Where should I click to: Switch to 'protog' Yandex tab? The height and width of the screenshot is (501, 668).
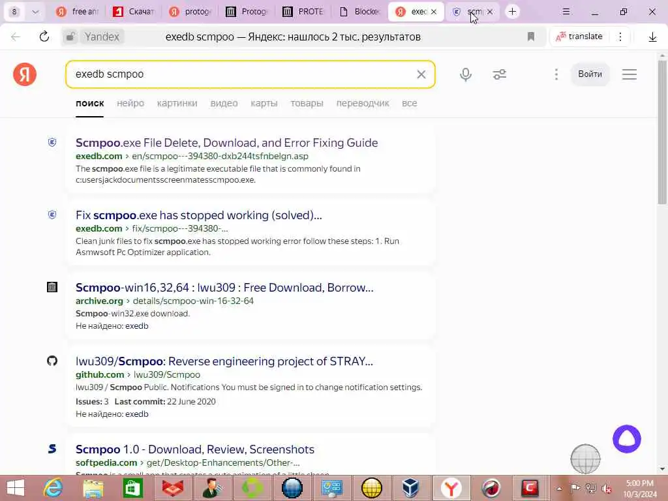(190, 12)
